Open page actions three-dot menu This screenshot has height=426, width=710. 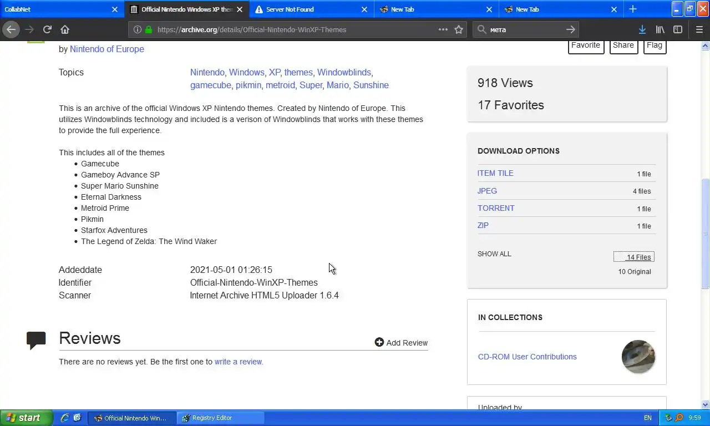(x=443, y=29)
